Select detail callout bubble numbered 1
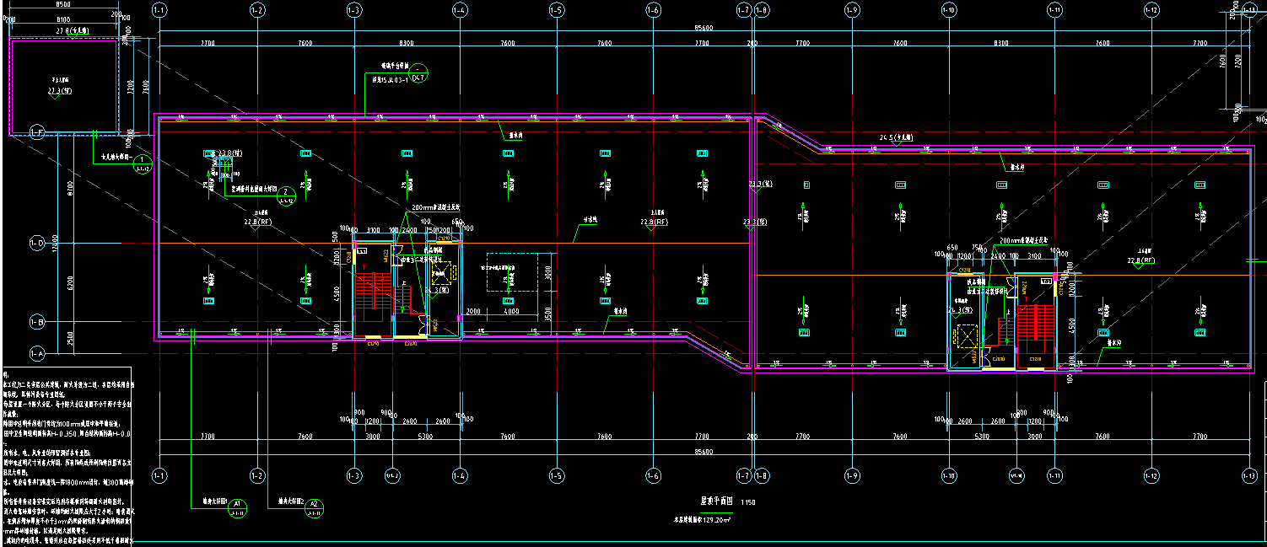This screenshot has width=1267, height=547. tap(143, 161)
